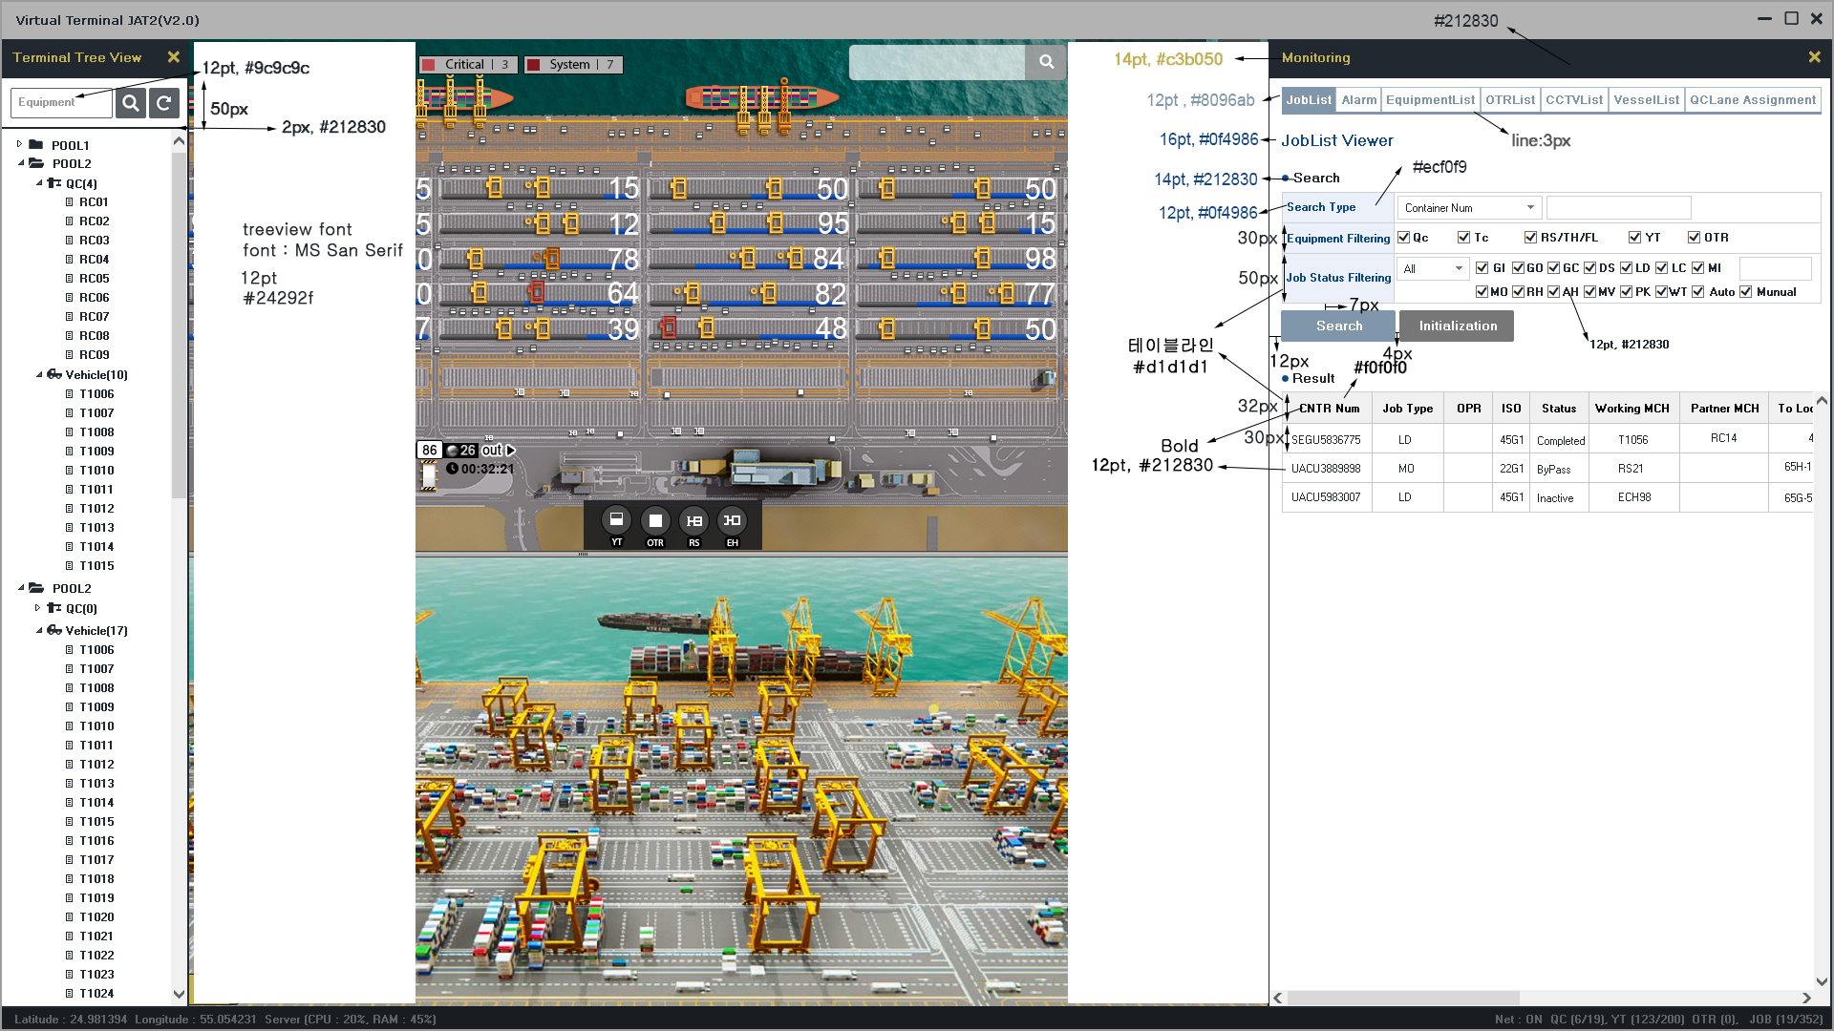Click the refresh icon in tree view
Image resolution: width=1834 pixels, height=1031 pixels.
(164, 103)
